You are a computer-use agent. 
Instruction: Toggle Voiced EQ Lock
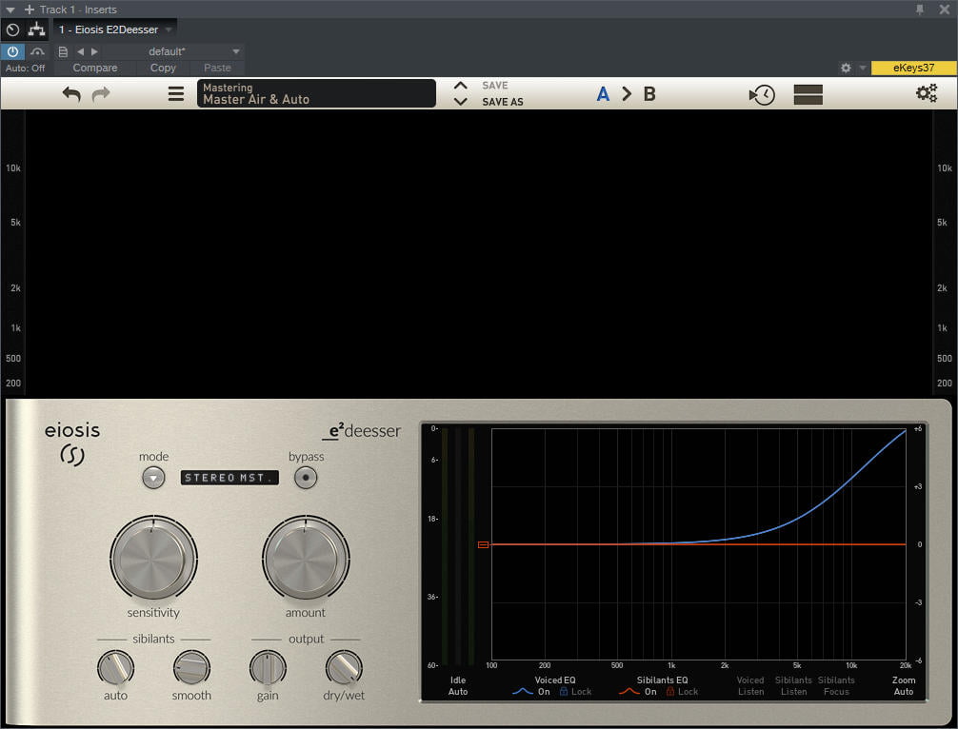[x=575, y=692]
